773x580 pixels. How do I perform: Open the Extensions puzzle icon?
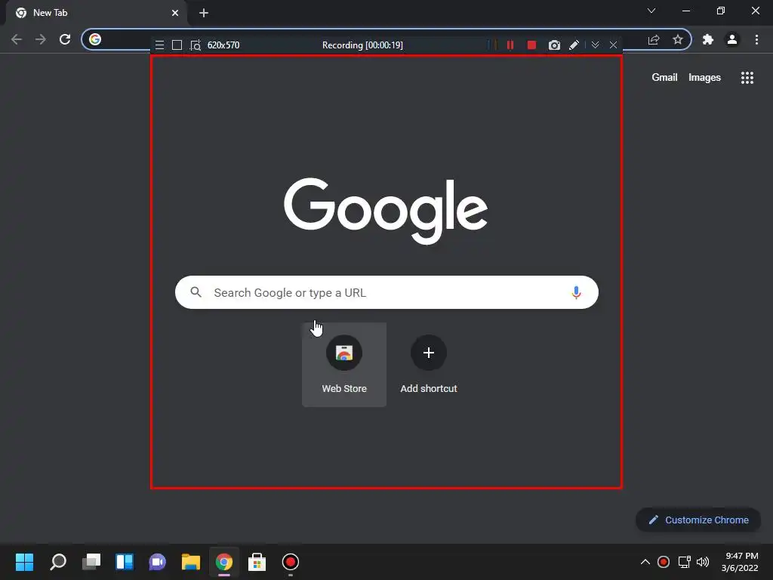708,39
